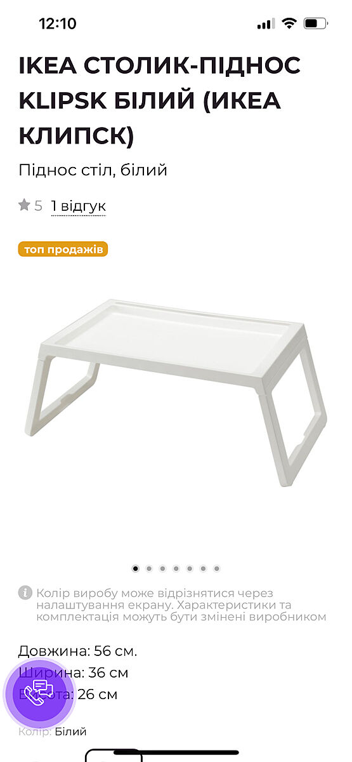
Task: Tap the 12:10 clock in status bar
Action: point(57,24)
